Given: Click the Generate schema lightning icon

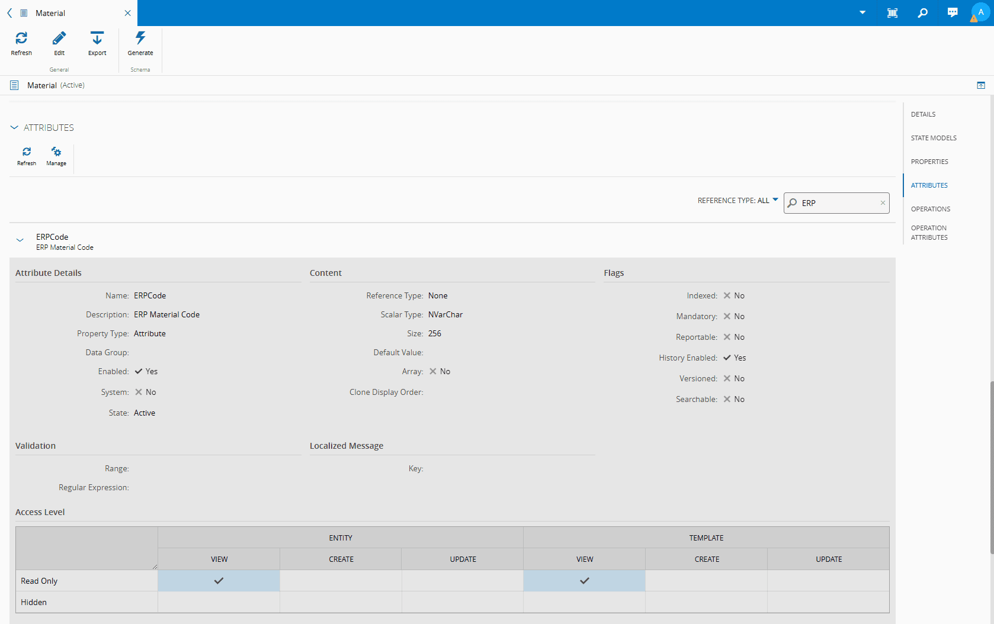Looking at the screenshot, I should tap(140, 39).
